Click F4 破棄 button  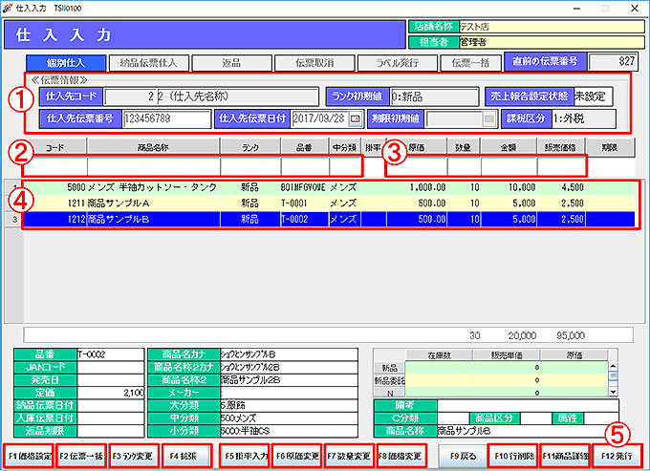point(188,455)
